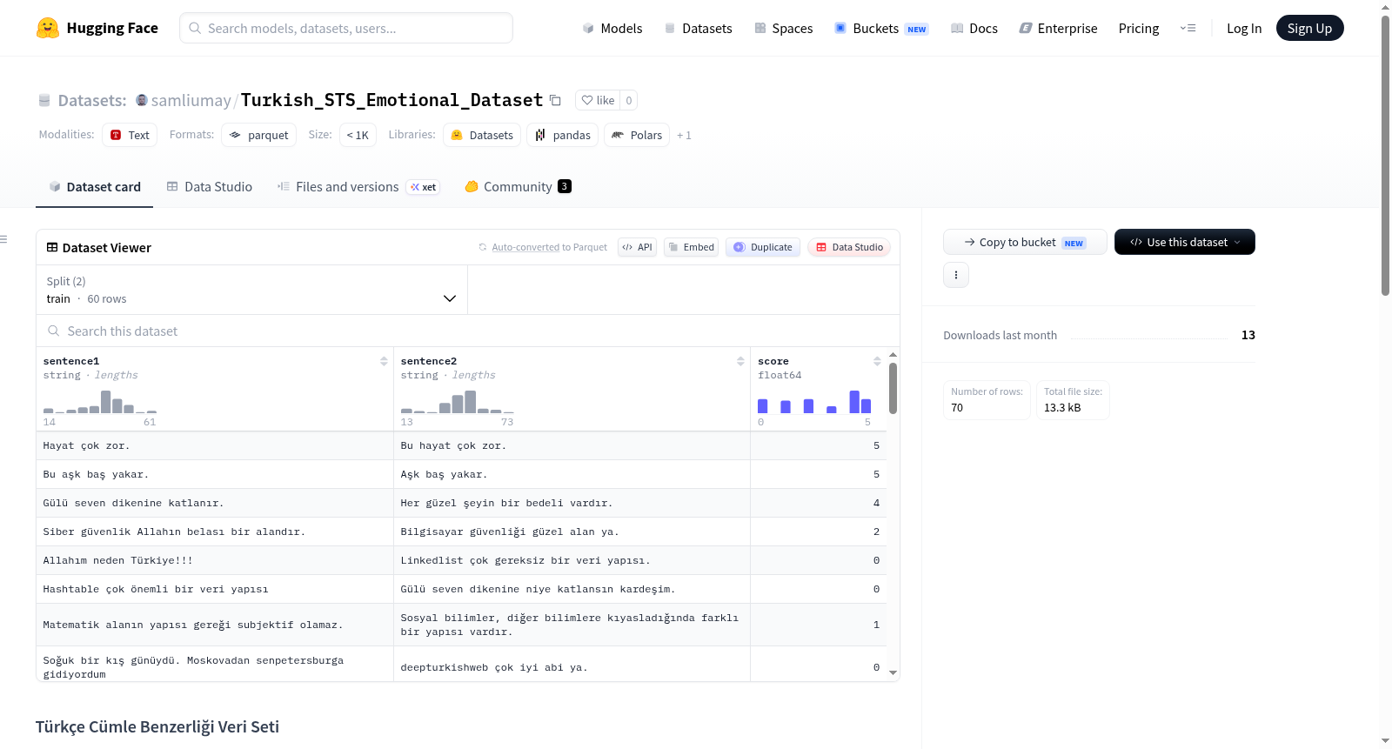Click the Data Studio button in viewer header
Image resolution: width=1392 pixels, height=749 pixels.
click(x=849, y=247)
